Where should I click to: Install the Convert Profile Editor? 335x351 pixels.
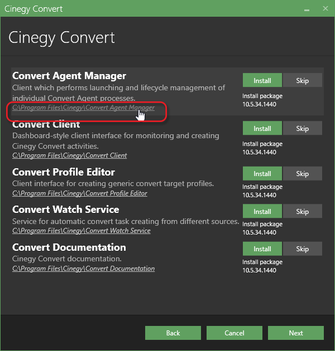pyautogui.click(x=262, y=173)
